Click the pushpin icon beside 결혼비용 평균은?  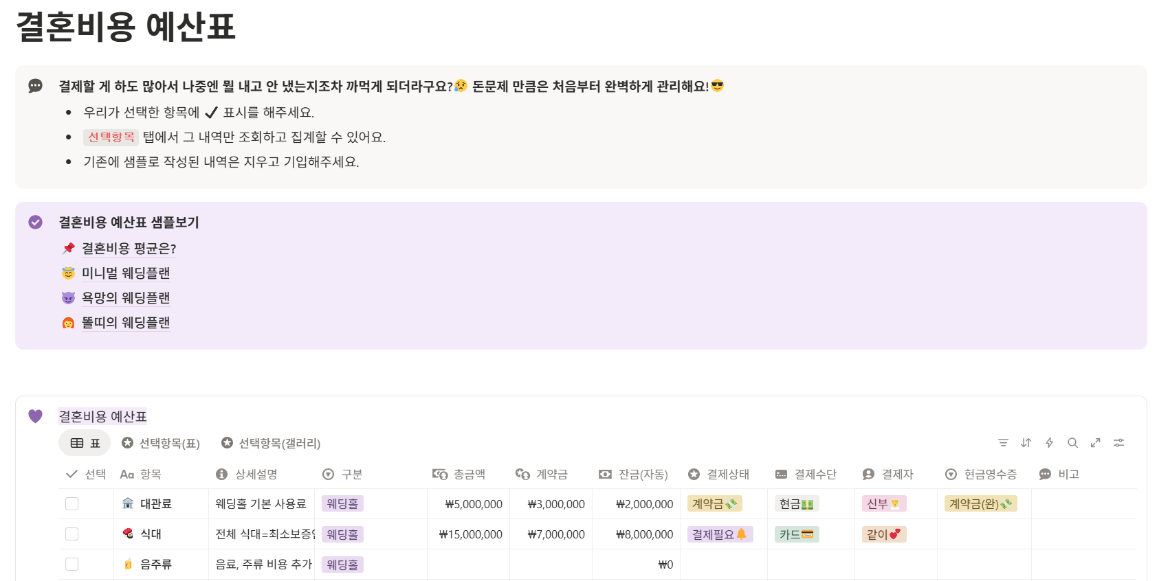point(68,248)
